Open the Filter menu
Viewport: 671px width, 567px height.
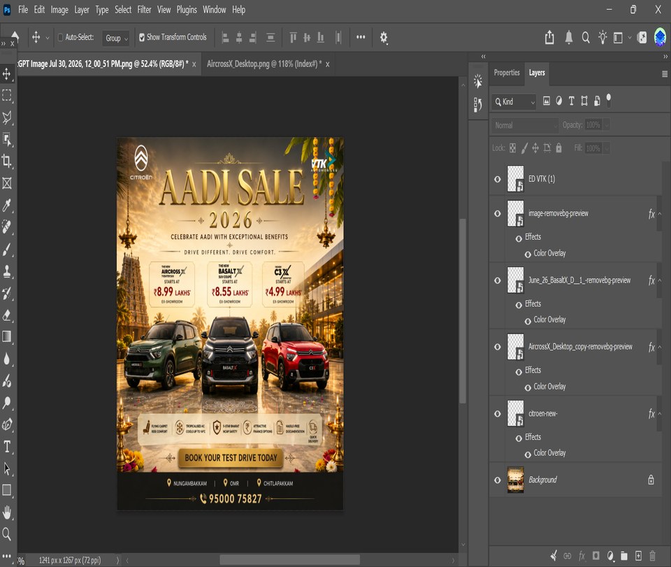[x=144, y=9]
